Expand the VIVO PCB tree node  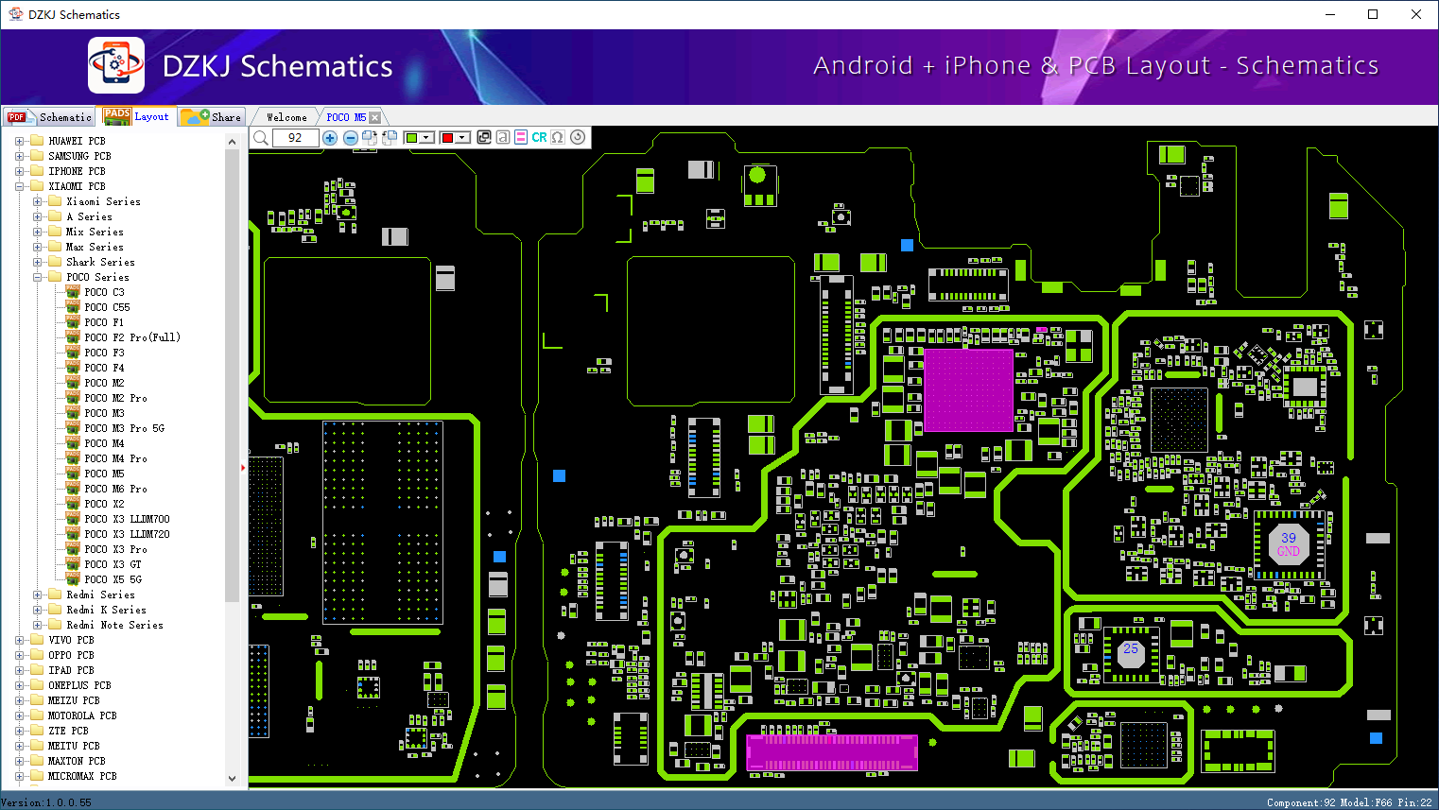(19, 640)
